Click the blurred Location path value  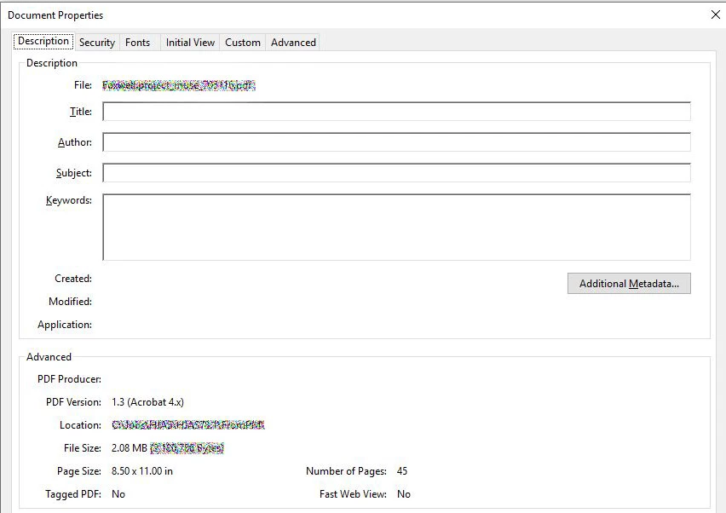point(188,425)
